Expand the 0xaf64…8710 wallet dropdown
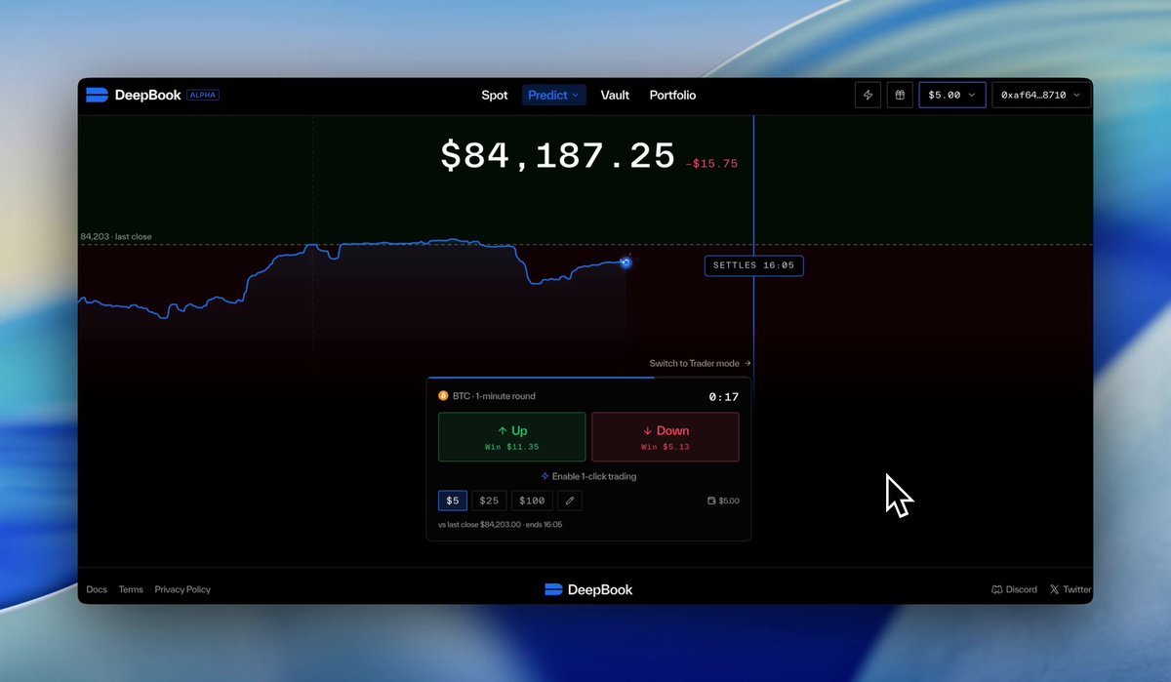This screenshot has height=682, width=1171. pos(1041,95)
